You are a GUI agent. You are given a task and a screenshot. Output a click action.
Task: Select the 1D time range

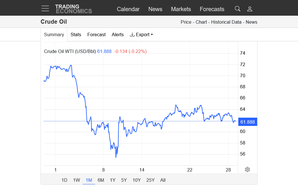65,180
